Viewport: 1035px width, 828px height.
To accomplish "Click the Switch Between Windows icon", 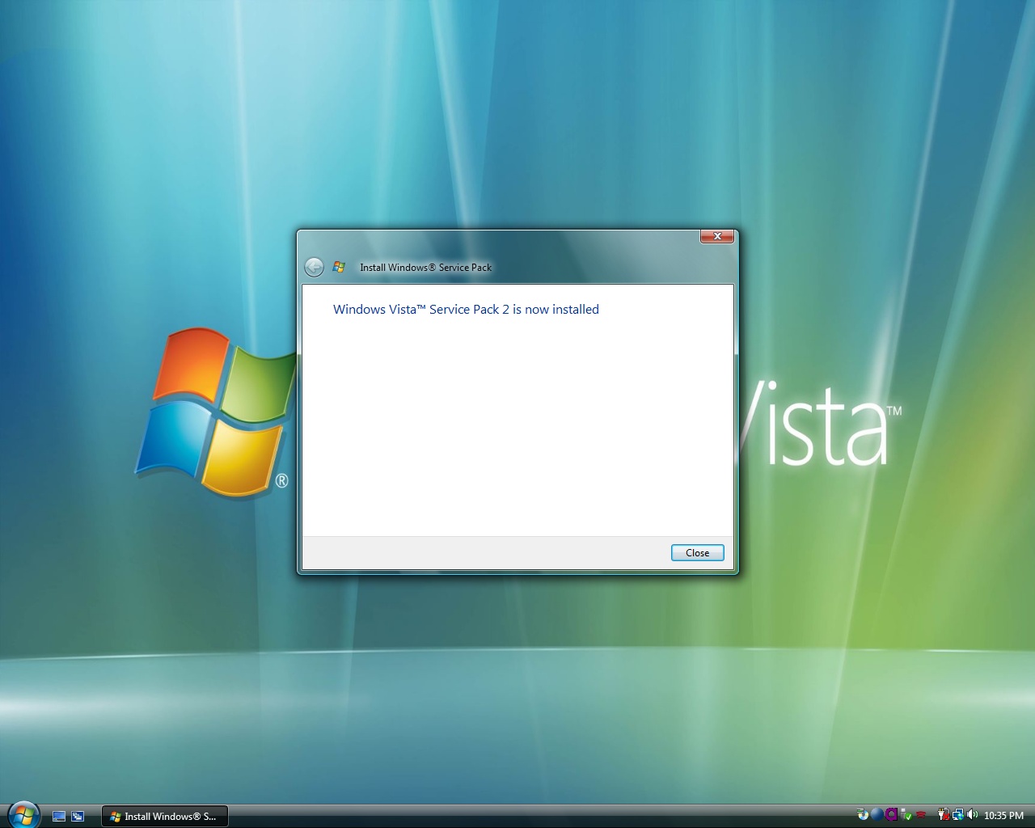I will click(x=78, y=816).
